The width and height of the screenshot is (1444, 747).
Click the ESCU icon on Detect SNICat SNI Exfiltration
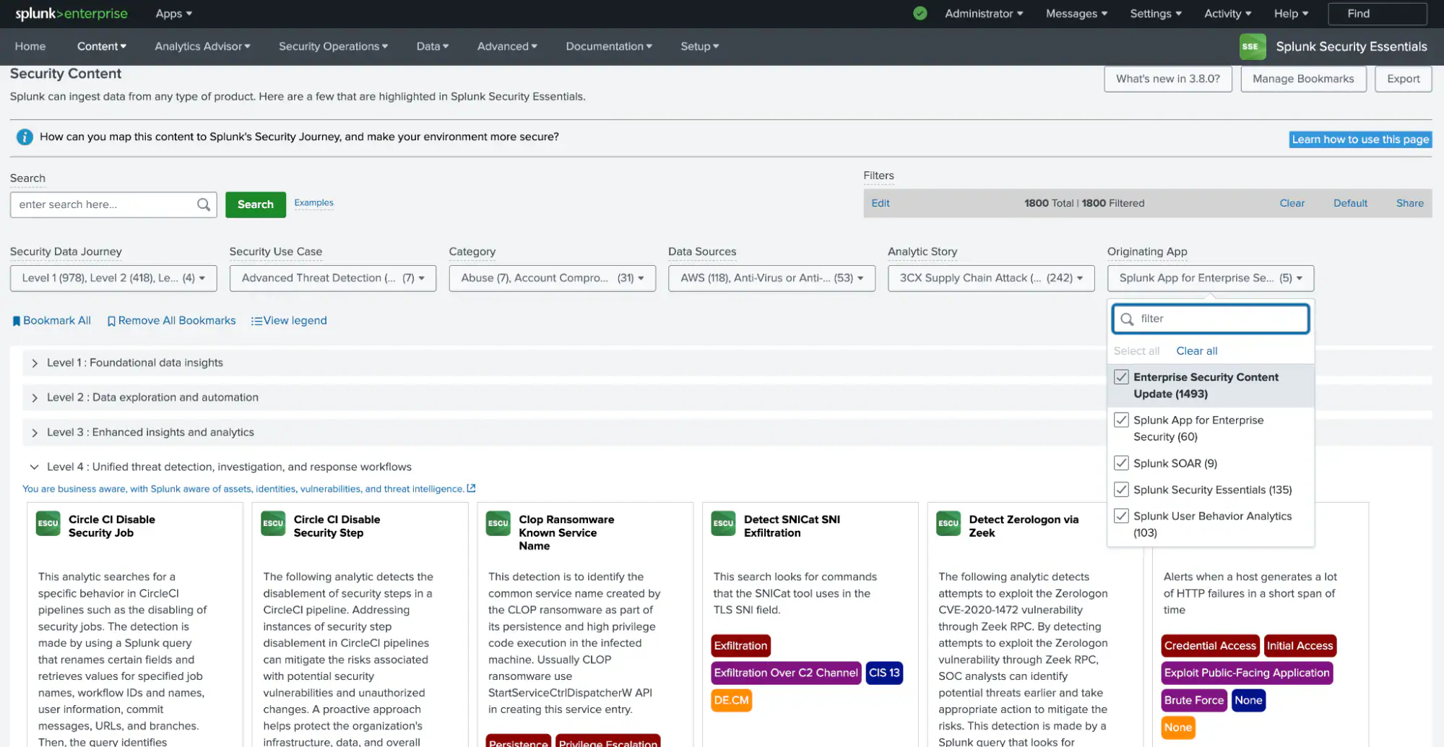[x=723, y=524]
